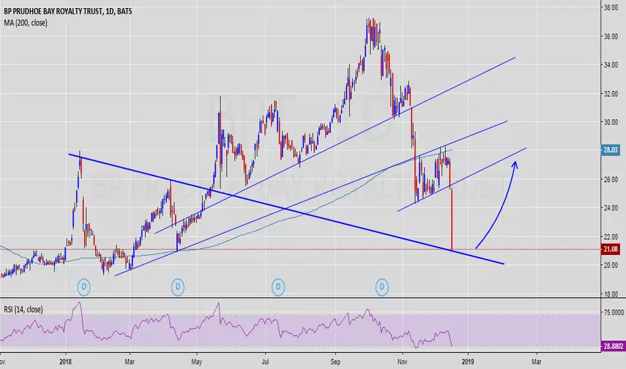626x369 pixels.
Task: Click the dividend marker near January 2018
Action: [x=84, y=287]
